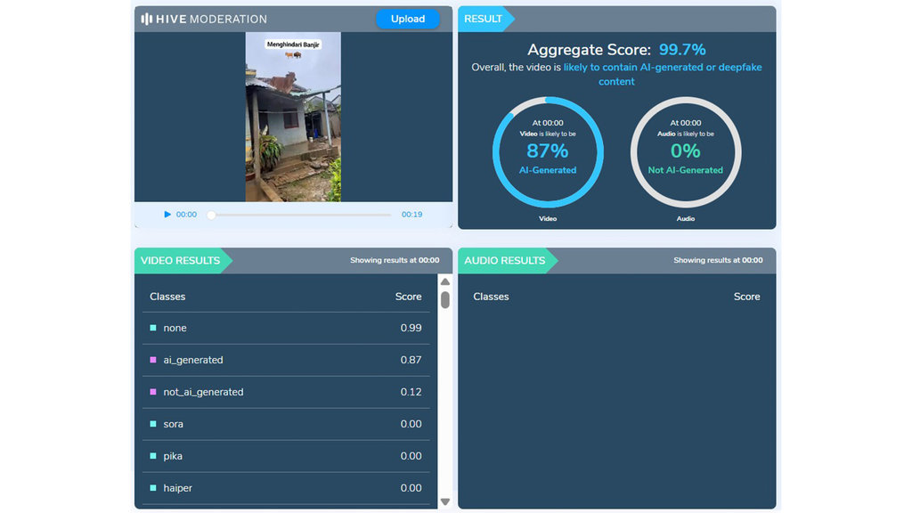Click the Hive Moderation logo
Viewport: 912px width, 513px height.
[x=204, y=19]
